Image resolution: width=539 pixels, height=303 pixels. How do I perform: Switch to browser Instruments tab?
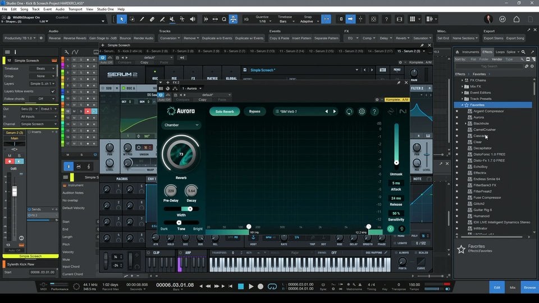point(471,52)
